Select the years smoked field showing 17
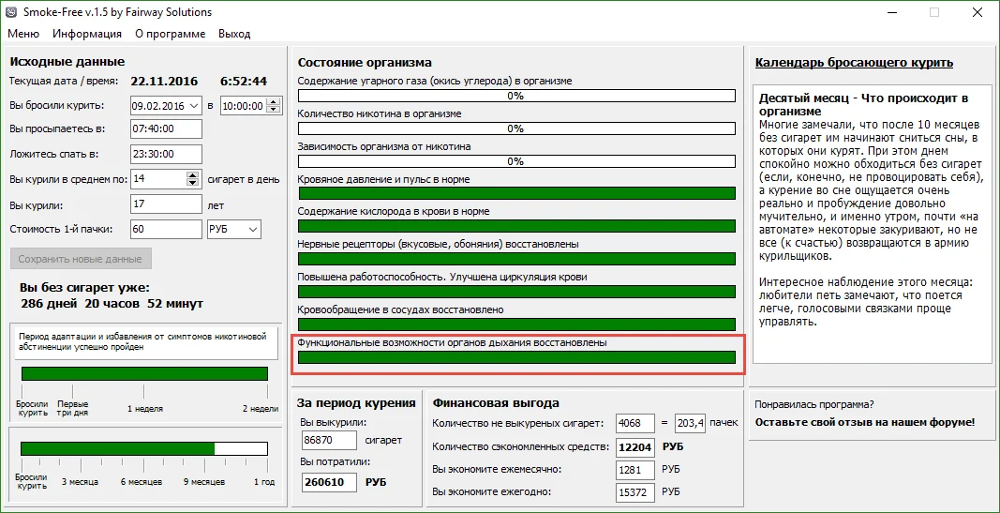 coord(165,204)
